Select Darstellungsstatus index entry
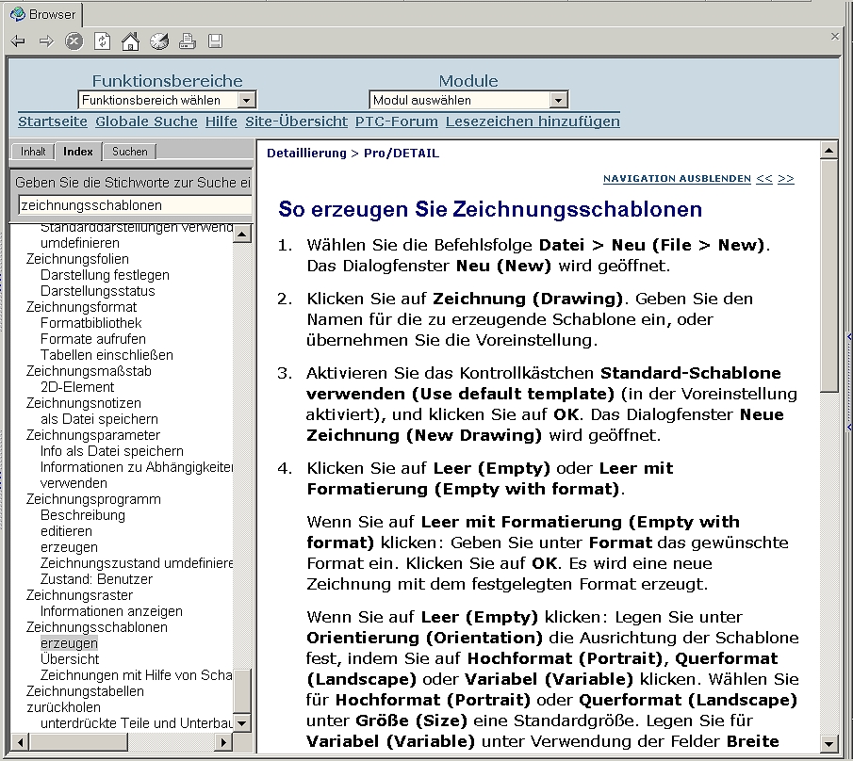The image size is (853, 761). (97, 291)
